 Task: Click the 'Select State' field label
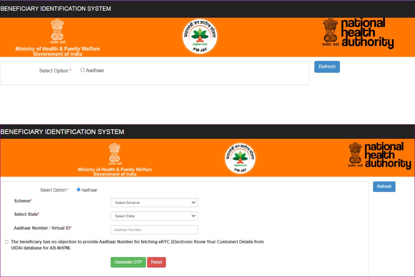point(27,214)
